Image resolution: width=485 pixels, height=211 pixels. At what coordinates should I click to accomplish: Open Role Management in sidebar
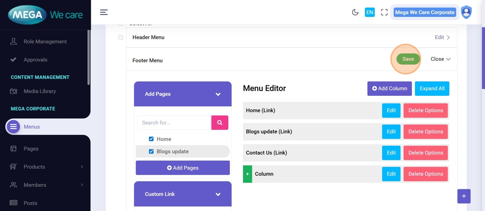45,41
